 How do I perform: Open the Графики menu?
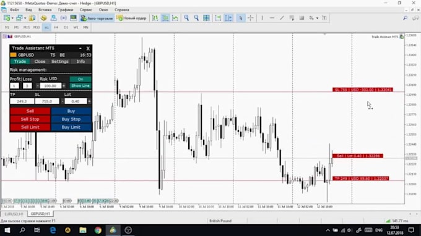66,10
